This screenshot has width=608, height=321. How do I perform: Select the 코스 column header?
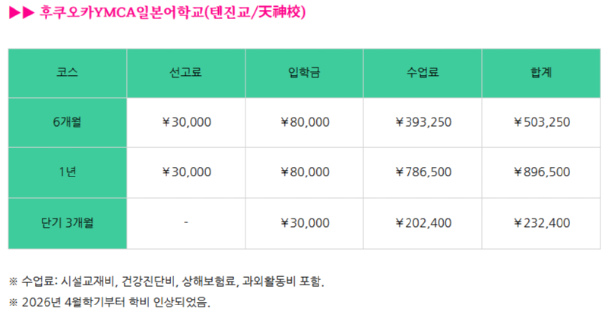pyautogui.click(x=68, y=73)
